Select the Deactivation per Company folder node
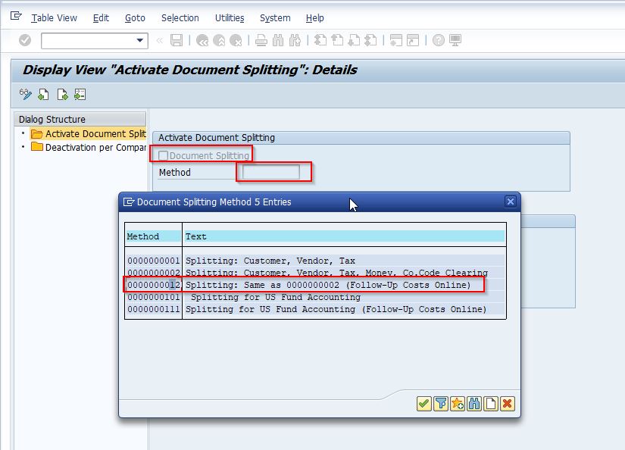The image size is (625, 450). click(x=94, y=147)
